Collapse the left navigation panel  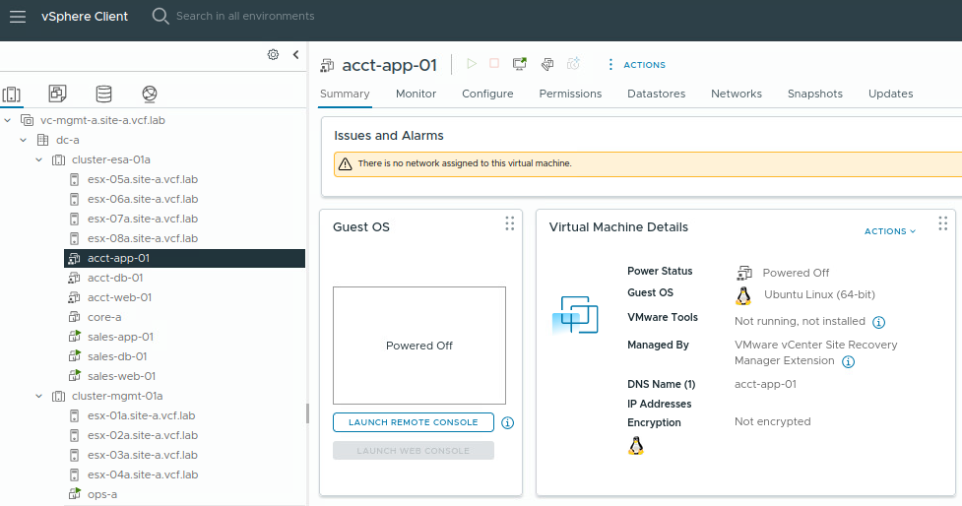tap(295, 55)
